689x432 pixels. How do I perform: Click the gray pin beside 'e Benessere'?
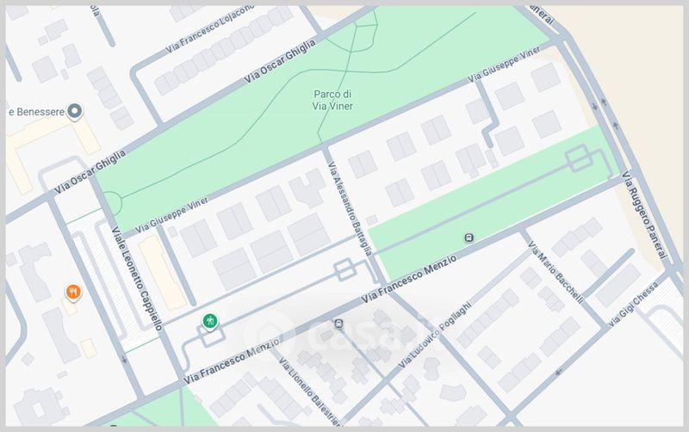(75, 111)
